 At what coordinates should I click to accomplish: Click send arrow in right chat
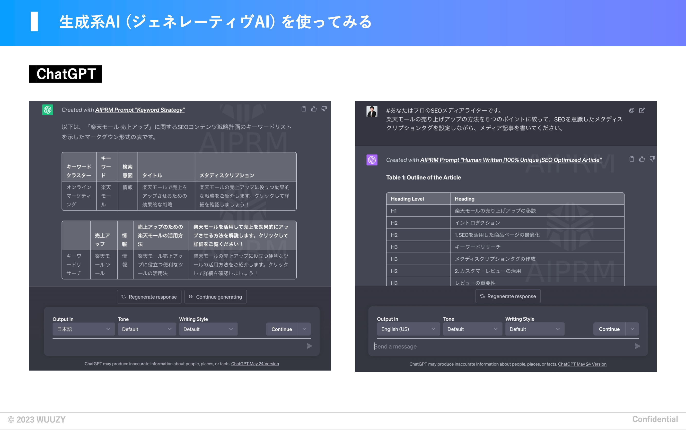[637, 346]
